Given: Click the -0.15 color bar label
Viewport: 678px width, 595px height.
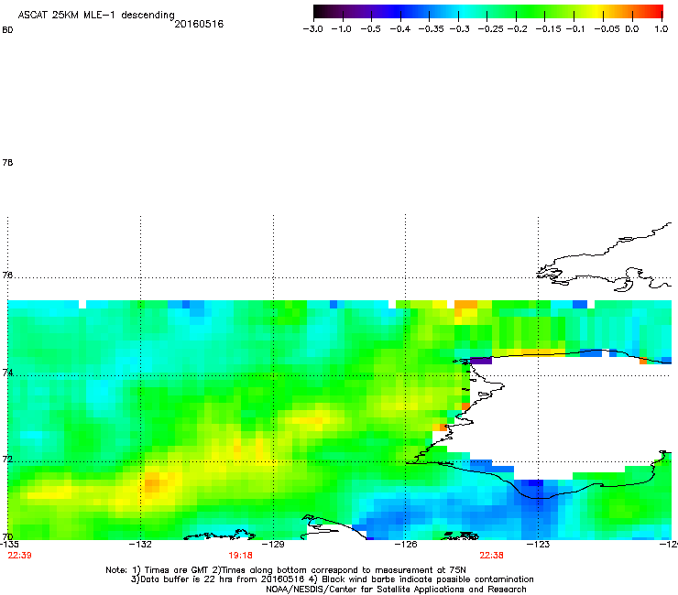Looking at the screenshot, I should (548, 29).
